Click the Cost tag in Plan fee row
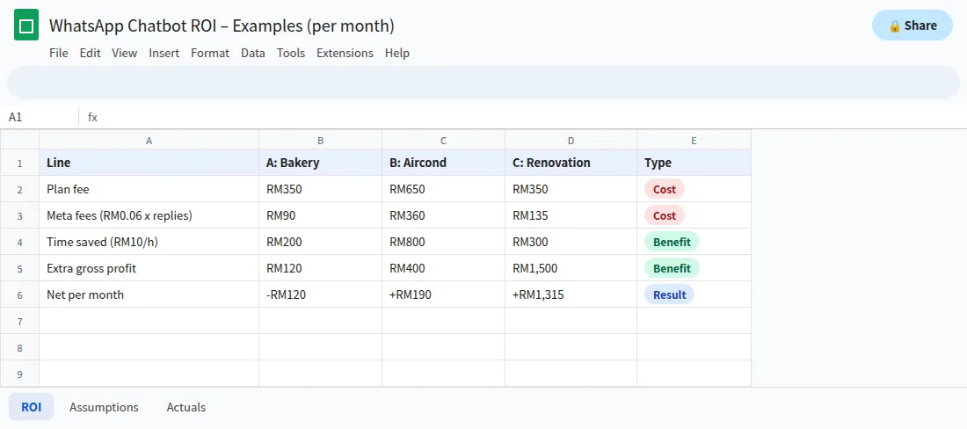The width and height of the screenshot is (967, 429). pyautogui.click(x=665, y=189)
